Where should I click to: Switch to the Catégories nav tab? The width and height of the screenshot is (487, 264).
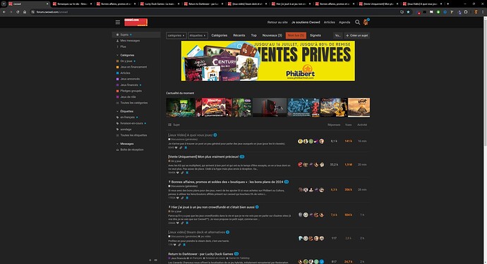coord(220,35)
